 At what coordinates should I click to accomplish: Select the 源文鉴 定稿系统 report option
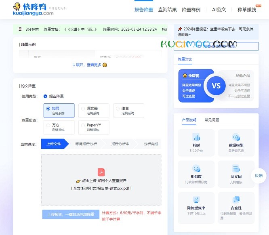tap(94, 111)
